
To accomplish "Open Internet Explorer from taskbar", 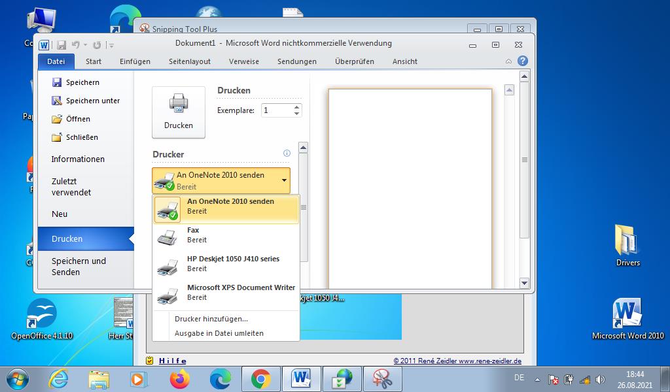I will click(x=58, y=379).
